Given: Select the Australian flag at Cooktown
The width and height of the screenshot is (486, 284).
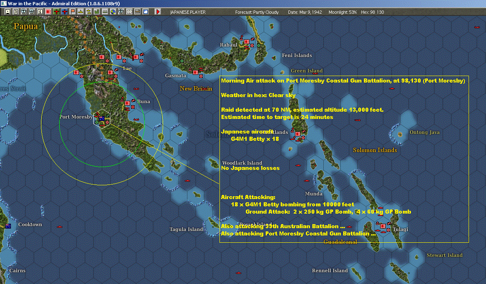Looking at the screenshot, I should [x=8, y=226].
